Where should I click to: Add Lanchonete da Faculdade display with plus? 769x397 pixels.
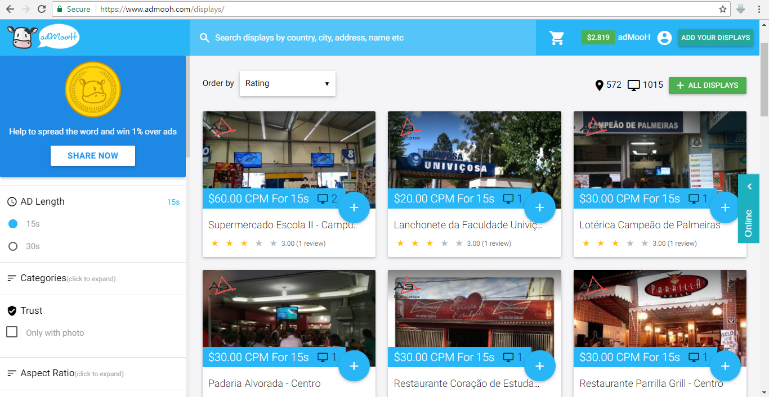[539, 207]
